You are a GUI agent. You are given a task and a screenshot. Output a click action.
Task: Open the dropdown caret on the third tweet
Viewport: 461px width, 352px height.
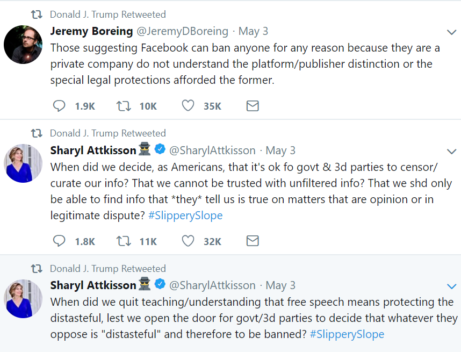pos(452,286)
